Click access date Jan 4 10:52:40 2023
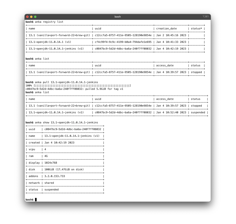The width and height of the screenshot is (236, 224). point(171,112)
